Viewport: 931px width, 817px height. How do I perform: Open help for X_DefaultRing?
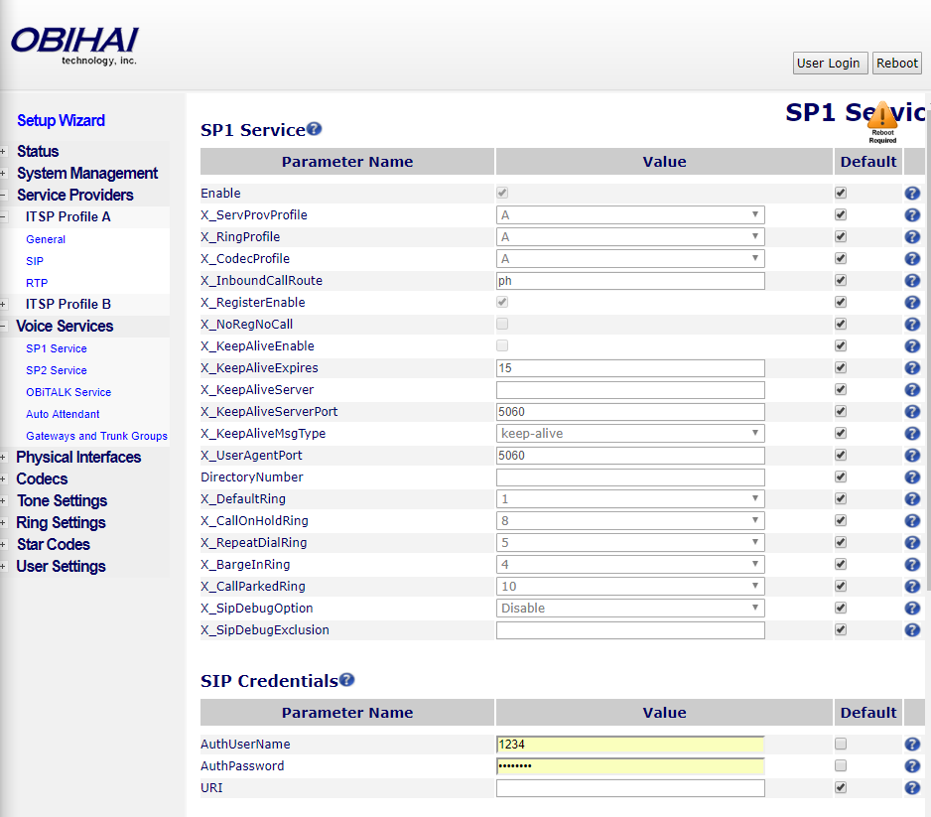[x=912, y=499]
